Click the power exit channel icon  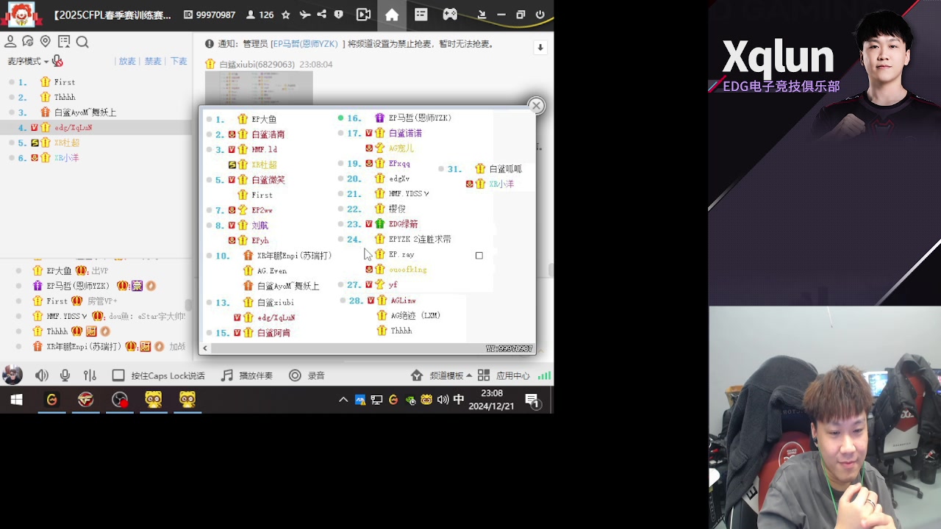coord(540,15)
